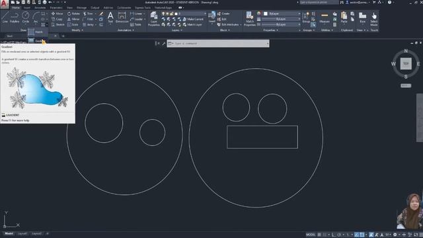
Task: Choose the Move command
Action: (x=58, y=13)
